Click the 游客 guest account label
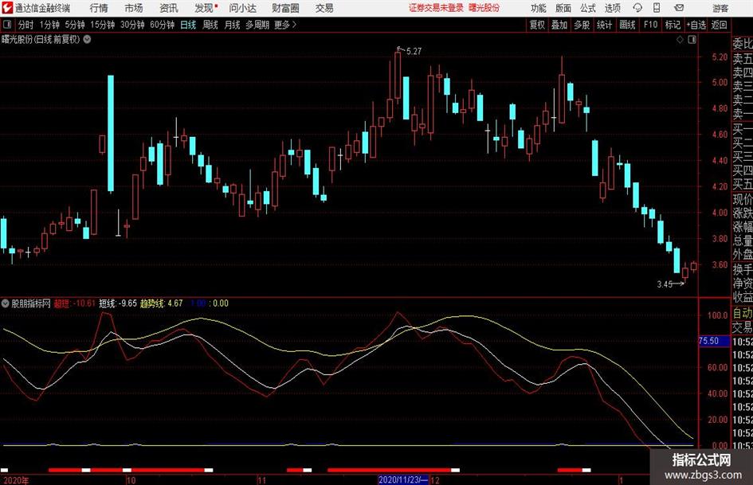The height and width of the screenshot is (485, 753). pyautogui.click(x=720, y=8)
